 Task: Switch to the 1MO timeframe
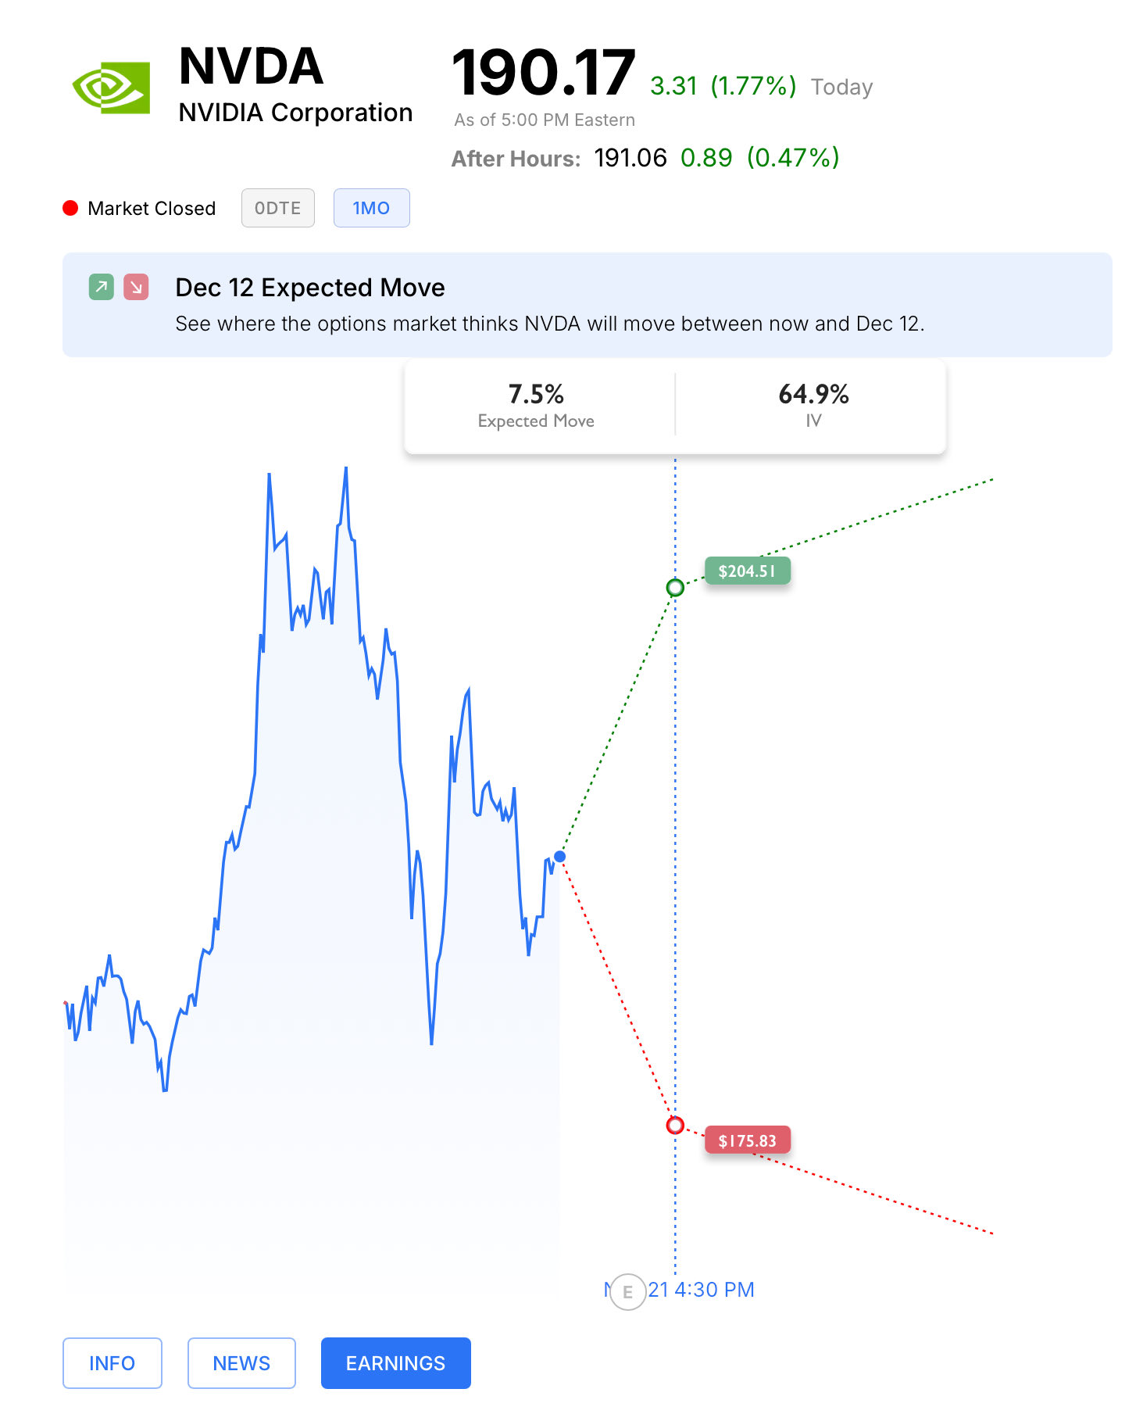[x=371, y=208]
